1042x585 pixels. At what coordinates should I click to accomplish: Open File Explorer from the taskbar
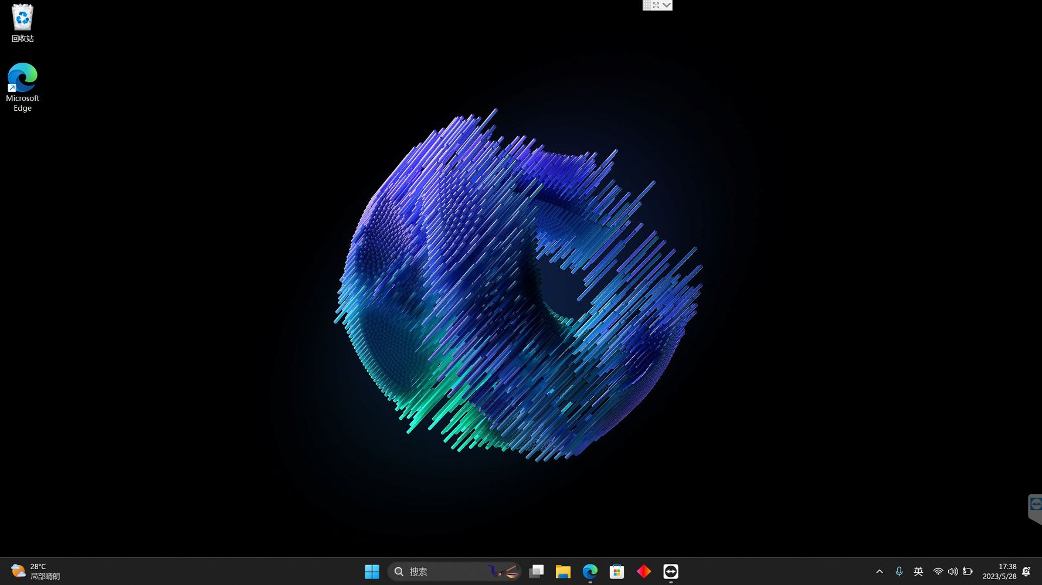pyautogui.click(x=563, y=571)
